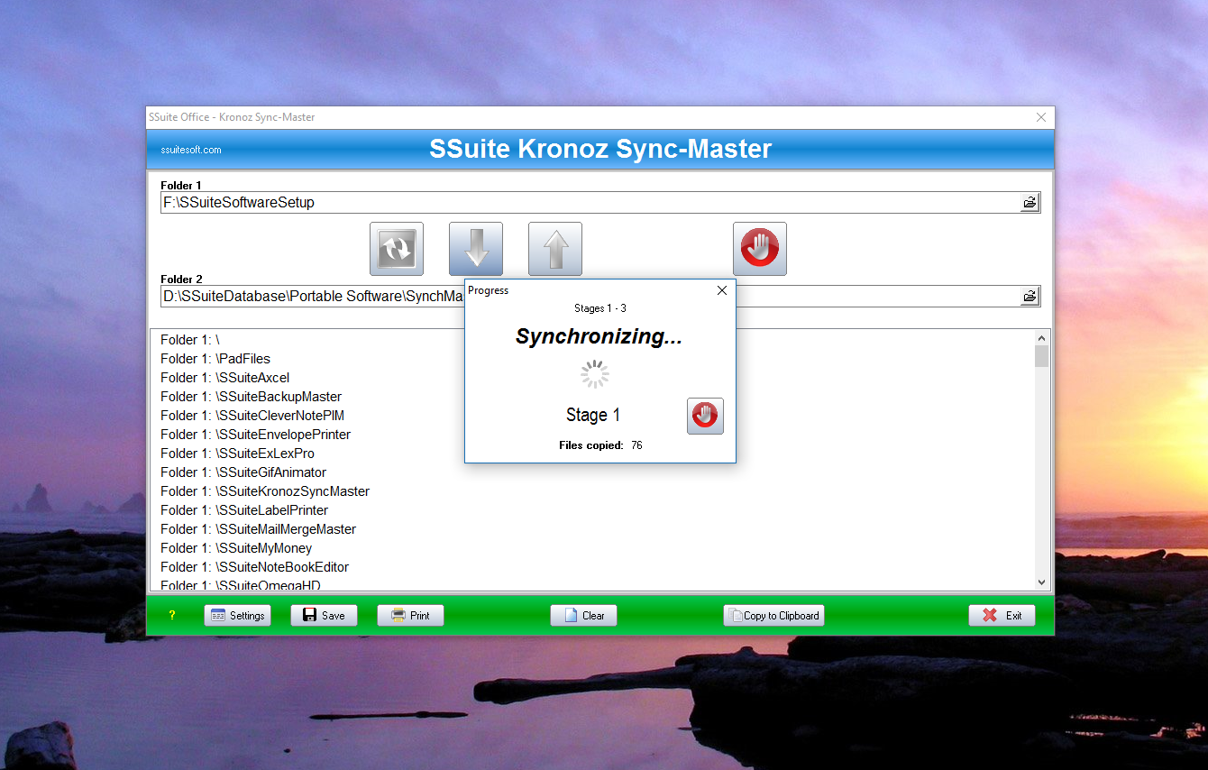Click the Folder 2 path input field

pyautogui.click(x=307, y=297)
